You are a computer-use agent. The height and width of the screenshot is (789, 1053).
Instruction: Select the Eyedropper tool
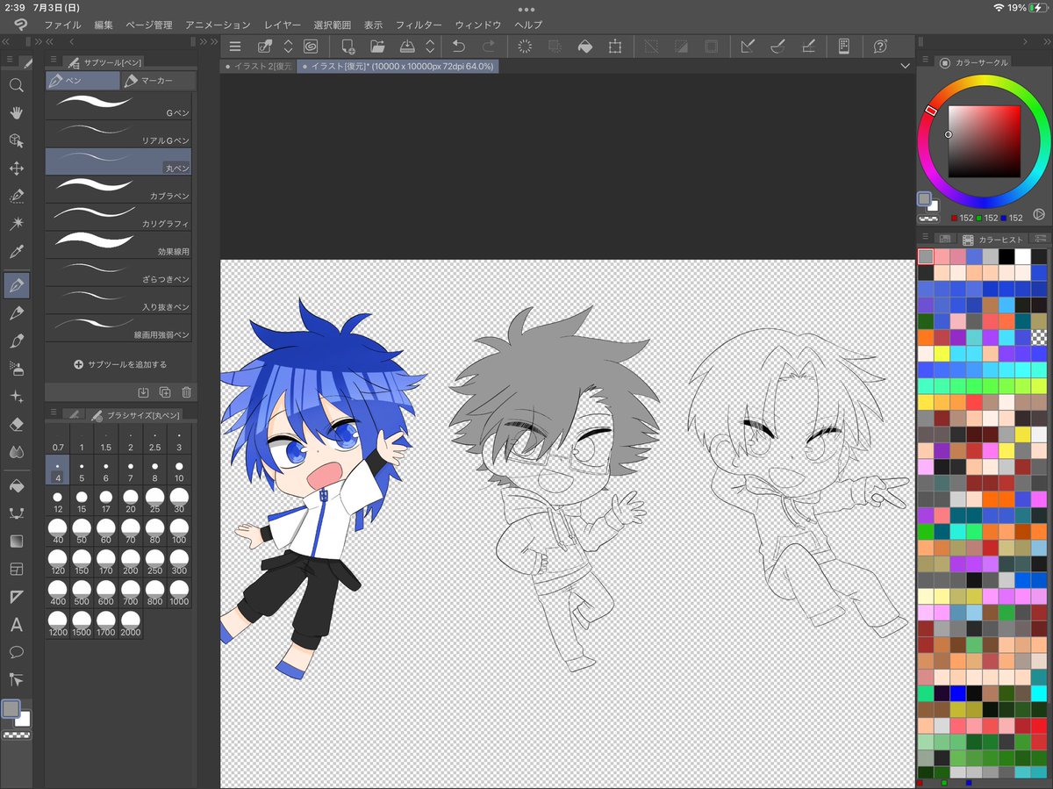click(x=16, y=252)
